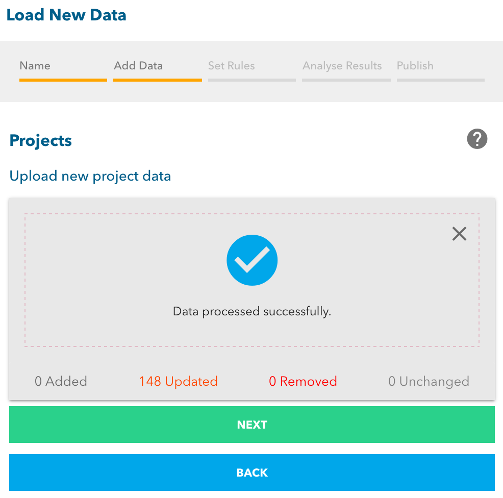Viewport: 503px width, 498px height.
Task: Select the Add Data step
Action: coord(138,66)
